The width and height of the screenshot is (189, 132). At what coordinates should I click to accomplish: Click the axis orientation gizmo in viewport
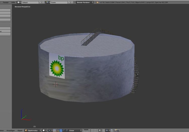click(26, 115)
